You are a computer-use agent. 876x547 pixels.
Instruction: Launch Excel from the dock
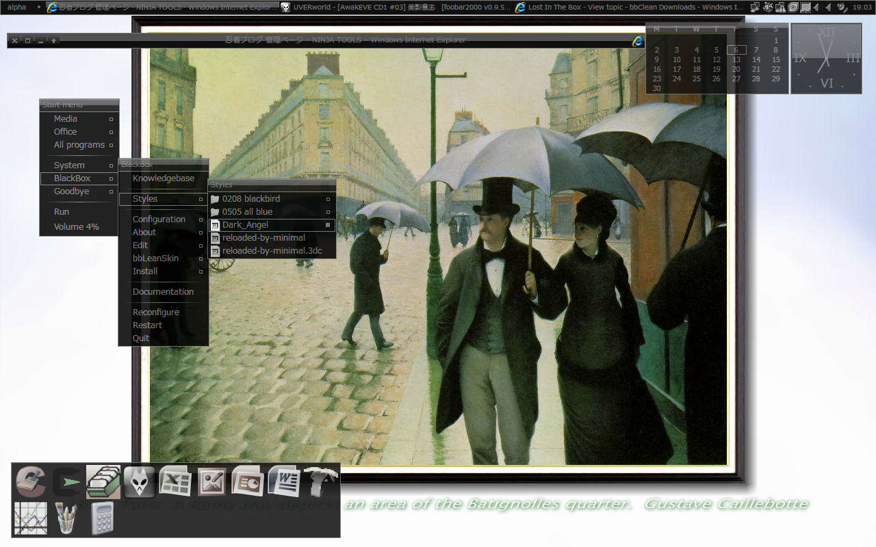click(175, 481)
